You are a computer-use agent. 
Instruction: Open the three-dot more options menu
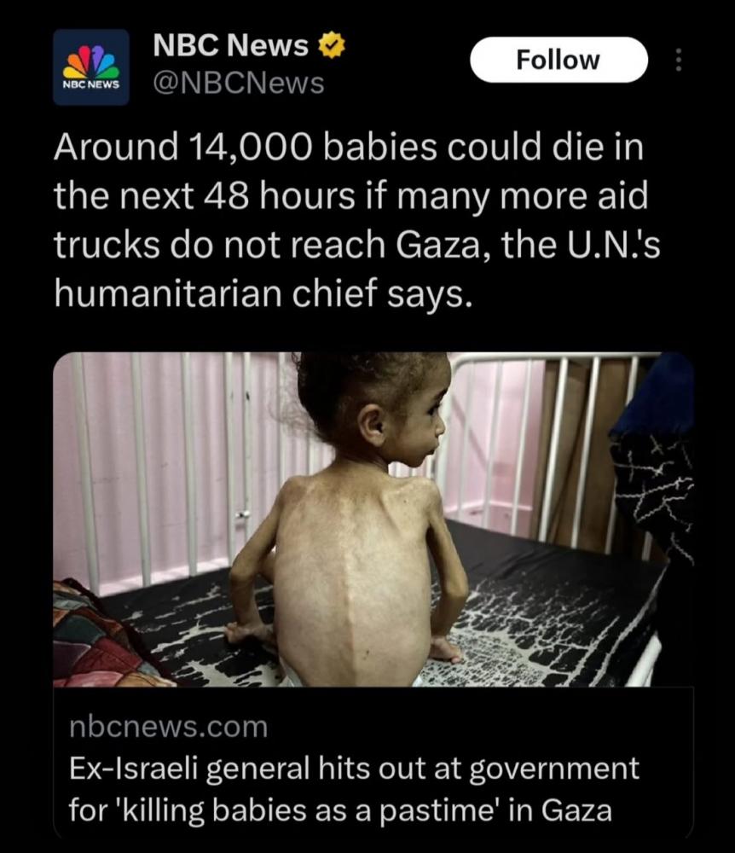[x=678, y=60]
